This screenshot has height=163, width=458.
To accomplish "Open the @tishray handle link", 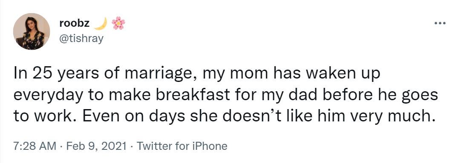I will click(x=81, y=38).
